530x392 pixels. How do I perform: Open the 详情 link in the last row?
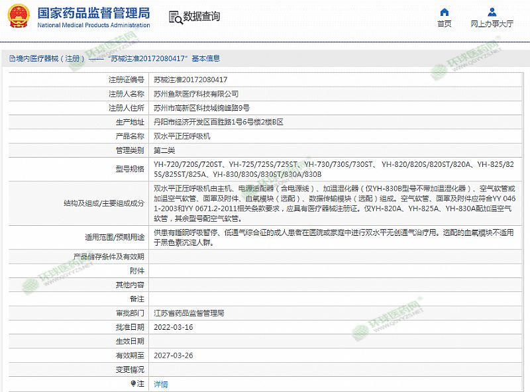click(161, 384)
